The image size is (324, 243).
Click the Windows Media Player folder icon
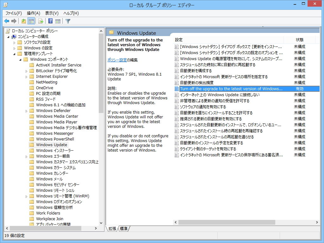(32, 122)
